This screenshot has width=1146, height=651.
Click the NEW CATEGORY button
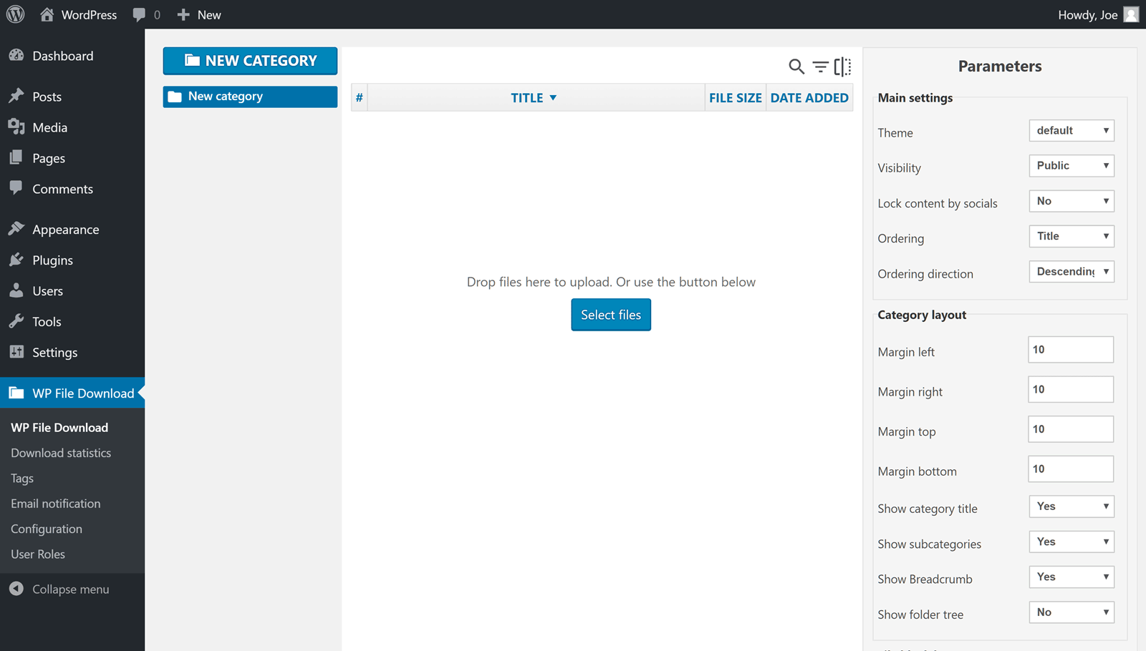[250, 61]
